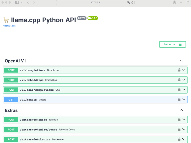Click lock icon on /extras/tokenize/count row

coord(179,129)
